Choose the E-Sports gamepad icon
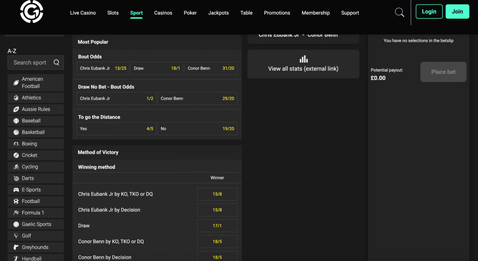The height and width of the screenshot is (261, 478). pyautogui.click(x=16, y=190)
